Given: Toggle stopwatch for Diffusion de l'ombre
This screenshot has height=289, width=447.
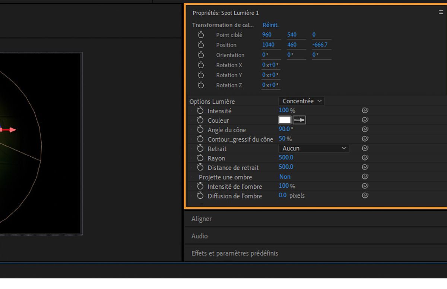Looking at the screenshot, I should point(200,196).
